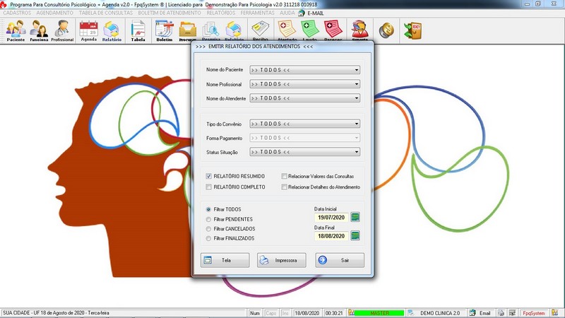The width and height of the screenshot is (565, 318).
Task: Open the FERRAMENTAS menu
Action: pos(257,13)
